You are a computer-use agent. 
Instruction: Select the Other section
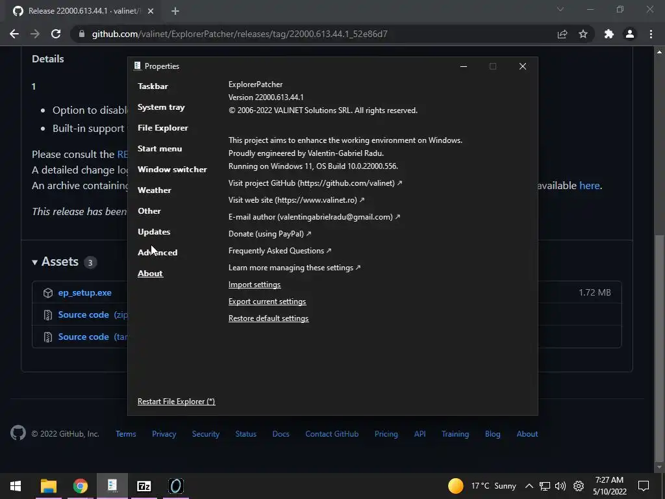149,211
